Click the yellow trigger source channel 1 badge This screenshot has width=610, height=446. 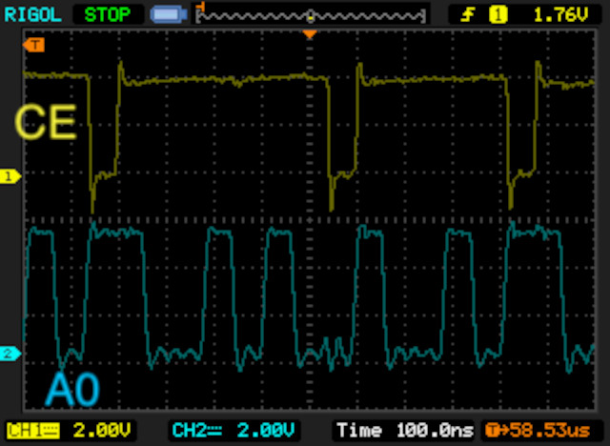tap(498, 15)
